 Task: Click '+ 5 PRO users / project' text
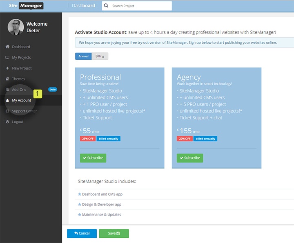[x=203, y=104]
